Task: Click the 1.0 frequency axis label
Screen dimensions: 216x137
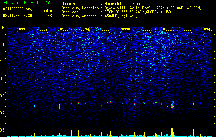Action: click(3, 62)
